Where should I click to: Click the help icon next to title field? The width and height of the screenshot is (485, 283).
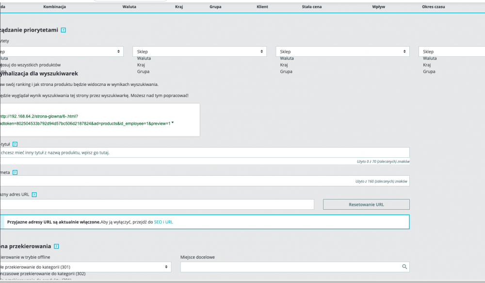pyautogui.click(x=15, y=144)
